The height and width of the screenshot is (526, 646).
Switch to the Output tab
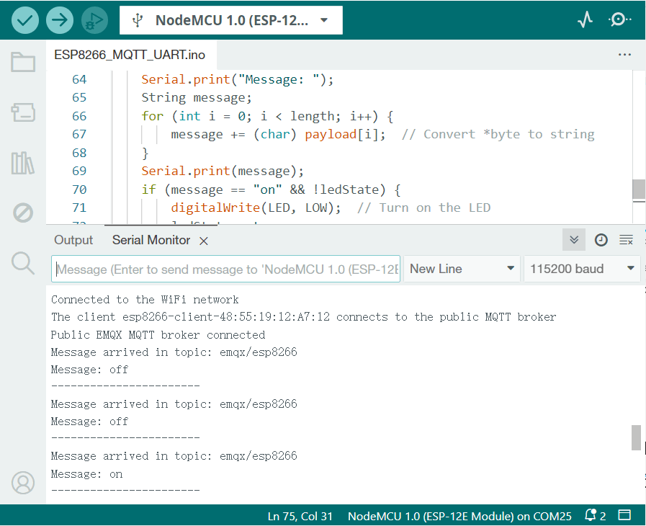pyautogui.click(x=73, y=240)
